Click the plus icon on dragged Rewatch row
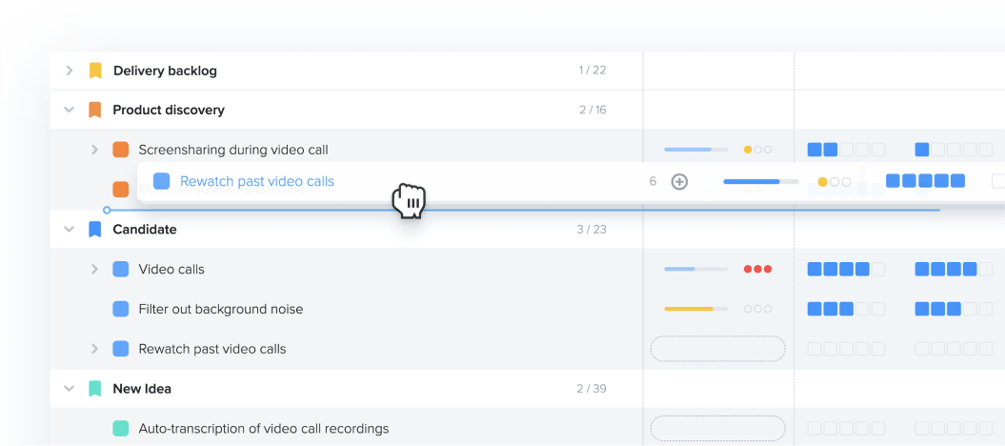1005x446 pixels. tap(679, 181)
